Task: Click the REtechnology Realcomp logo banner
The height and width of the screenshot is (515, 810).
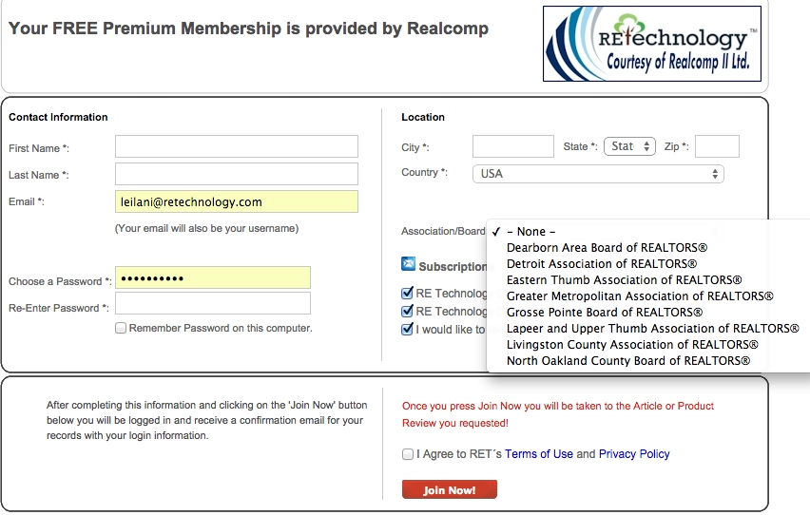Action: tap(652, 44)
